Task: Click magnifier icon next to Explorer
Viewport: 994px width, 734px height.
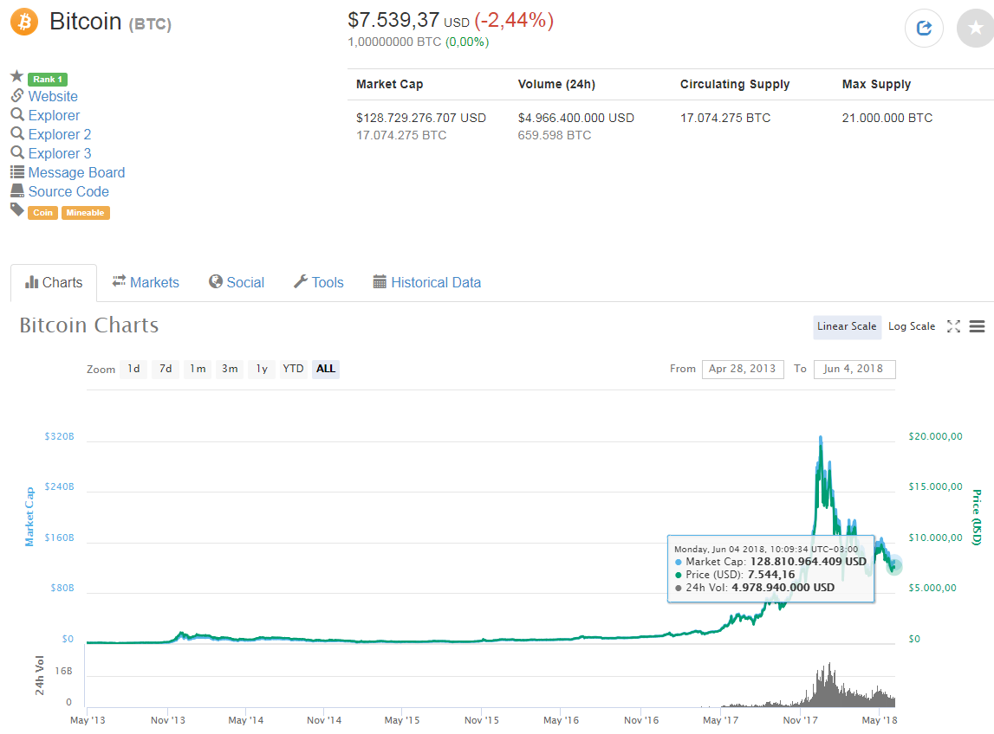Action: 17,114
